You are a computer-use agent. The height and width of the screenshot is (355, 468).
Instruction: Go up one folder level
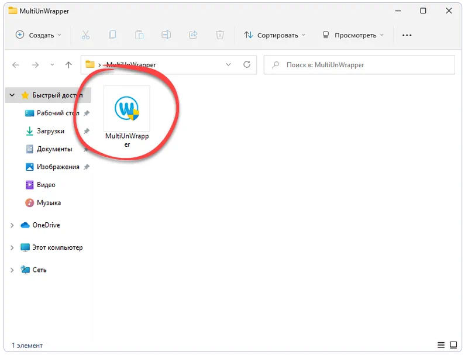[68, 65]
